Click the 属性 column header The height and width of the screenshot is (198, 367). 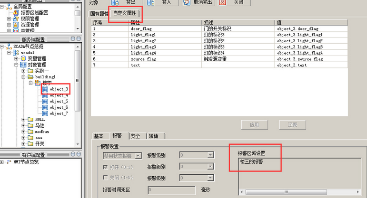(165, 22)
